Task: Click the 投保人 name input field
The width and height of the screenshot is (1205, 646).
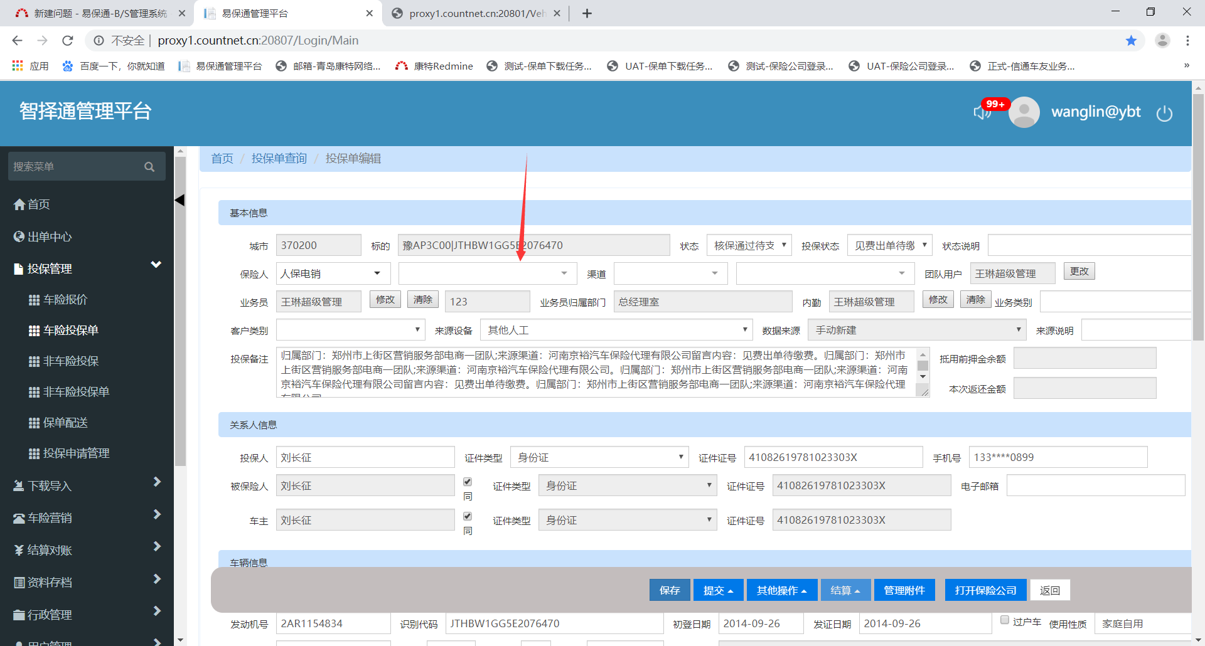Action: pyautogui.click(x=365, y=457)
